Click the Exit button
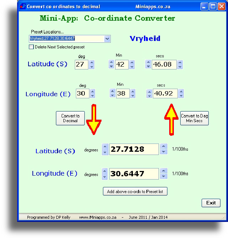Viewport: 228px width, 239px height. click(x=211, y=203)
